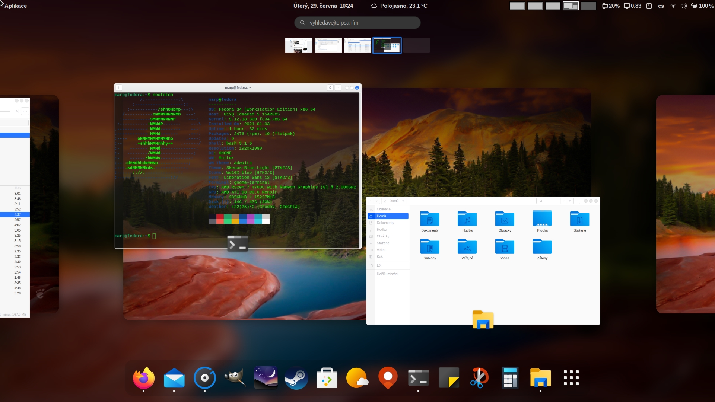The image size is (715, 402).
Task: Switch to the first workspace thumbnail
Action: pos(299,45)
